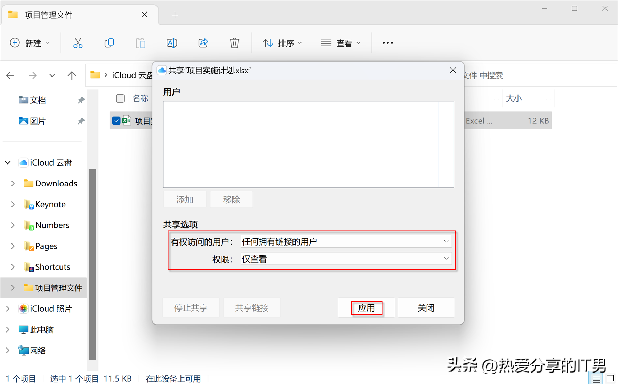Click the Excel file icon in list
Viewport: 618px width, 384px height.
[x=127, y=120]
